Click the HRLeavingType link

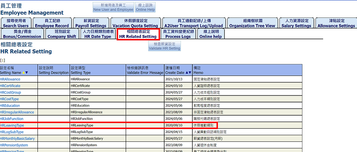coord(12,125)
